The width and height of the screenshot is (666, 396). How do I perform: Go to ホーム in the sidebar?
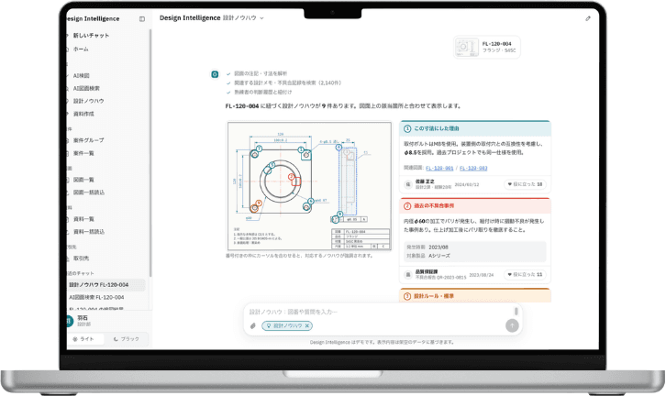pyautogui.click(x=81, y=49)
